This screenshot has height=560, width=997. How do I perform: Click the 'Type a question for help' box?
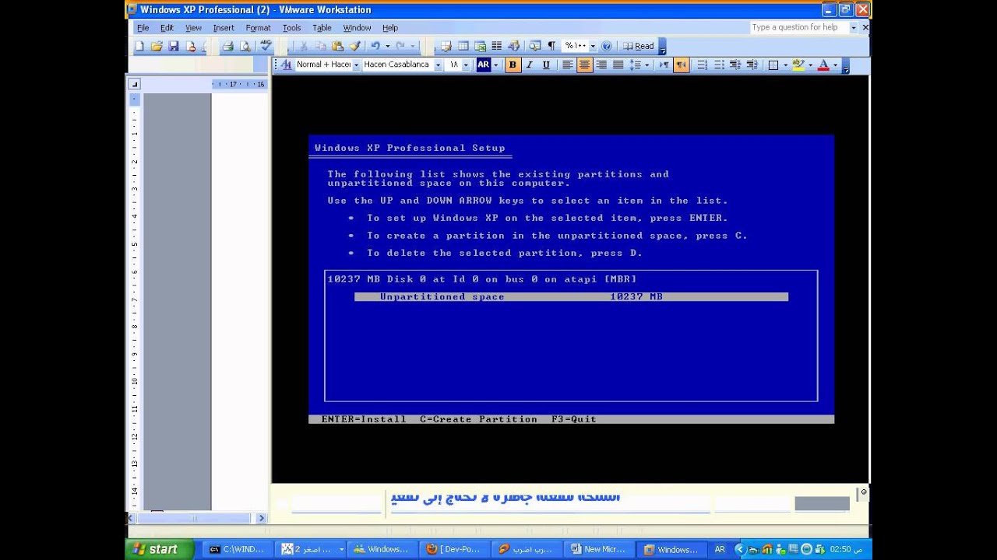[x=798, y=27]
